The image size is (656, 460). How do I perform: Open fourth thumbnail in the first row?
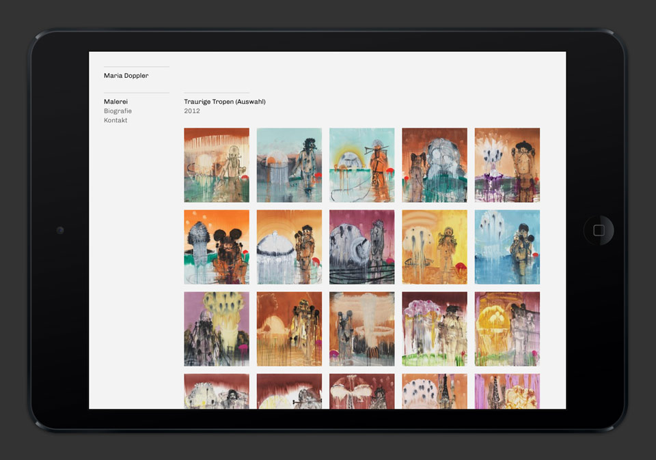pos(435,165)
